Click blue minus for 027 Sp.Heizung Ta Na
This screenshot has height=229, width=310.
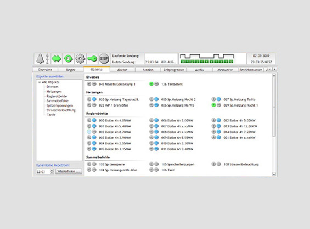pyautogui.click(x=219, y=99)
